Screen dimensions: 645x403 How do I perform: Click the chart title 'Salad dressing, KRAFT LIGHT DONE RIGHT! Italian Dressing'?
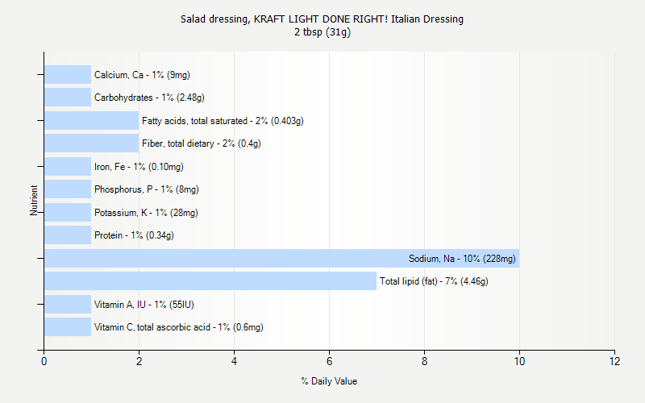(x=322, y=19)
